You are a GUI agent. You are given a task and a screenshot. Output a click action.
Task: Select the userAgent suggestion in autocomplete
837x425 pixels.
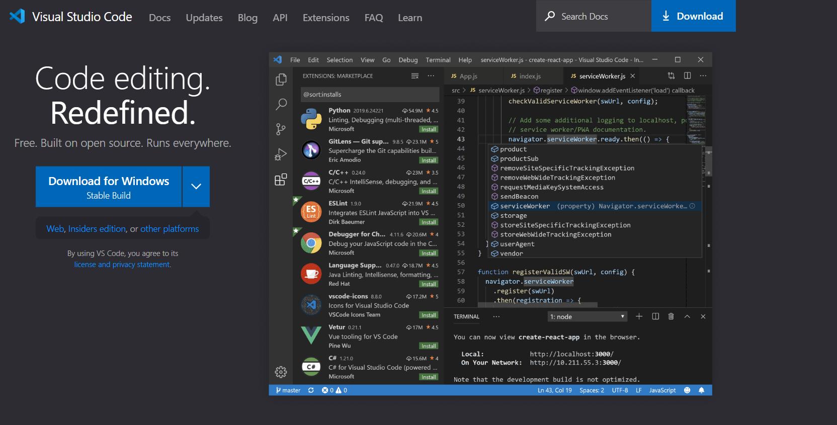(596, 244)
